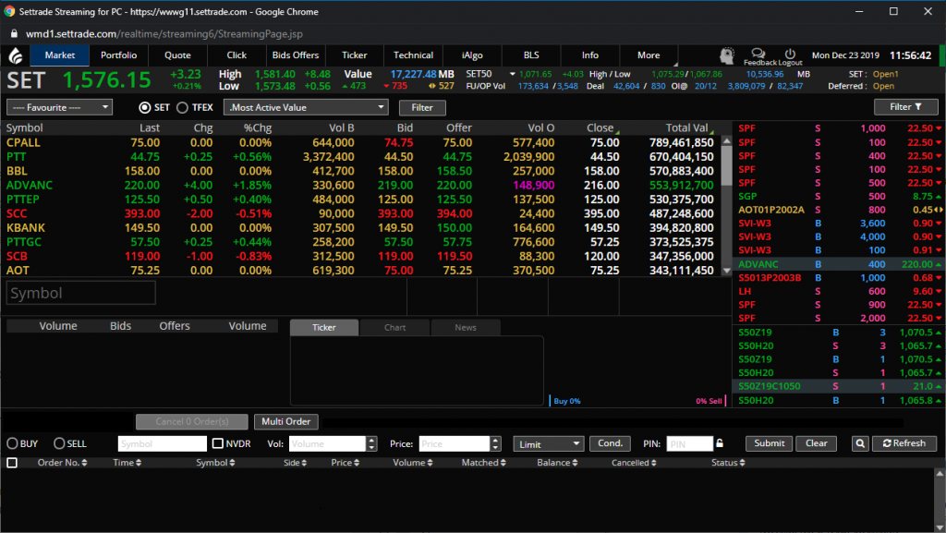Click the magnifier search icon near Refresh
The image size is (946, 533).
859,443
